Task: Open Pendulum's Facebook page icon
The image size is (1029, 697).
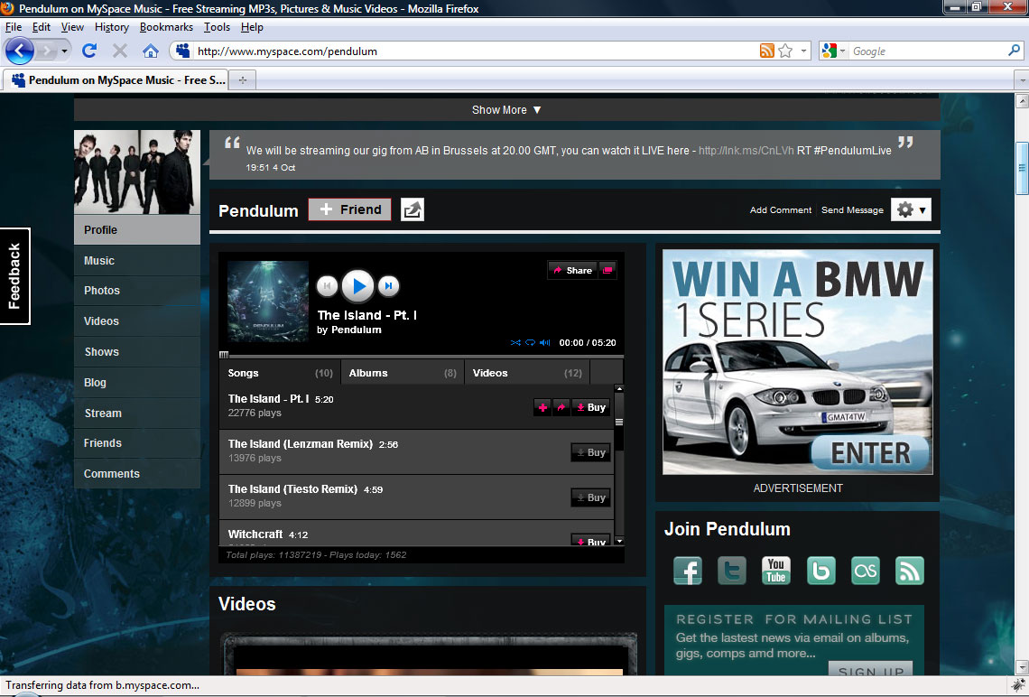Action: [x=688, y=571]
